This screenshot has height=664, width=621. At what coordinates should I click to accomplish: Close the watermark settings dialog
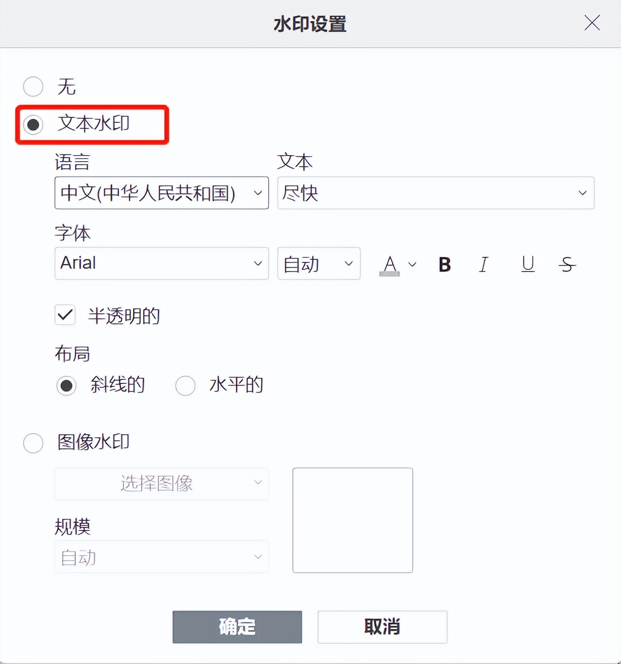pyautogui.click(x=591, y=23)
